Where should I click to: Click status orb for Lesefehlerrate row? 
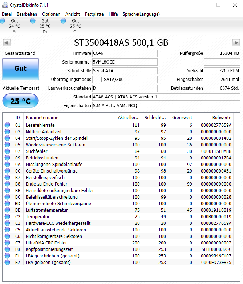tap(7, 125)
